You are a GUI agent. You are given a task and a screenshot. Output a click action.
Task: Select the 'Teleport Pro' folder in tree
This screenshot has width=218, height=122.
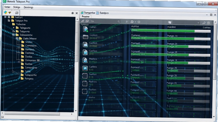point(19,21)
